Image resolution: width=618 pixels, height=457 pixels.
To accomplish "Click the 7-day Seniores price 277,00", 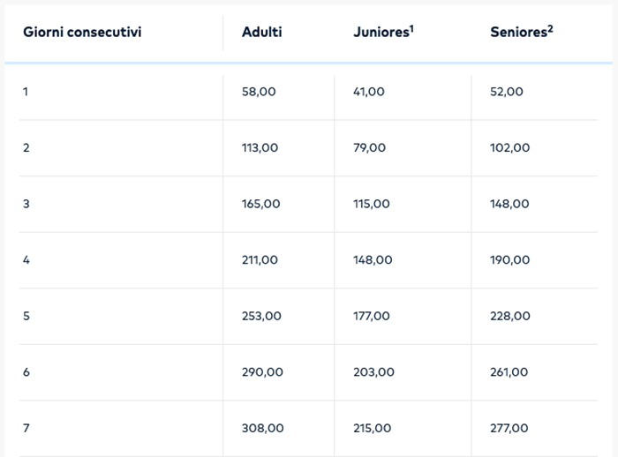I will click(x=509, y=428).
